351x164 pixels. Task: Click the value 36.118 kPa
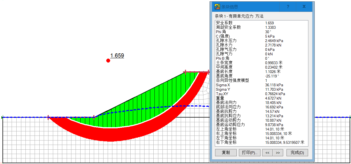point(274,85)
